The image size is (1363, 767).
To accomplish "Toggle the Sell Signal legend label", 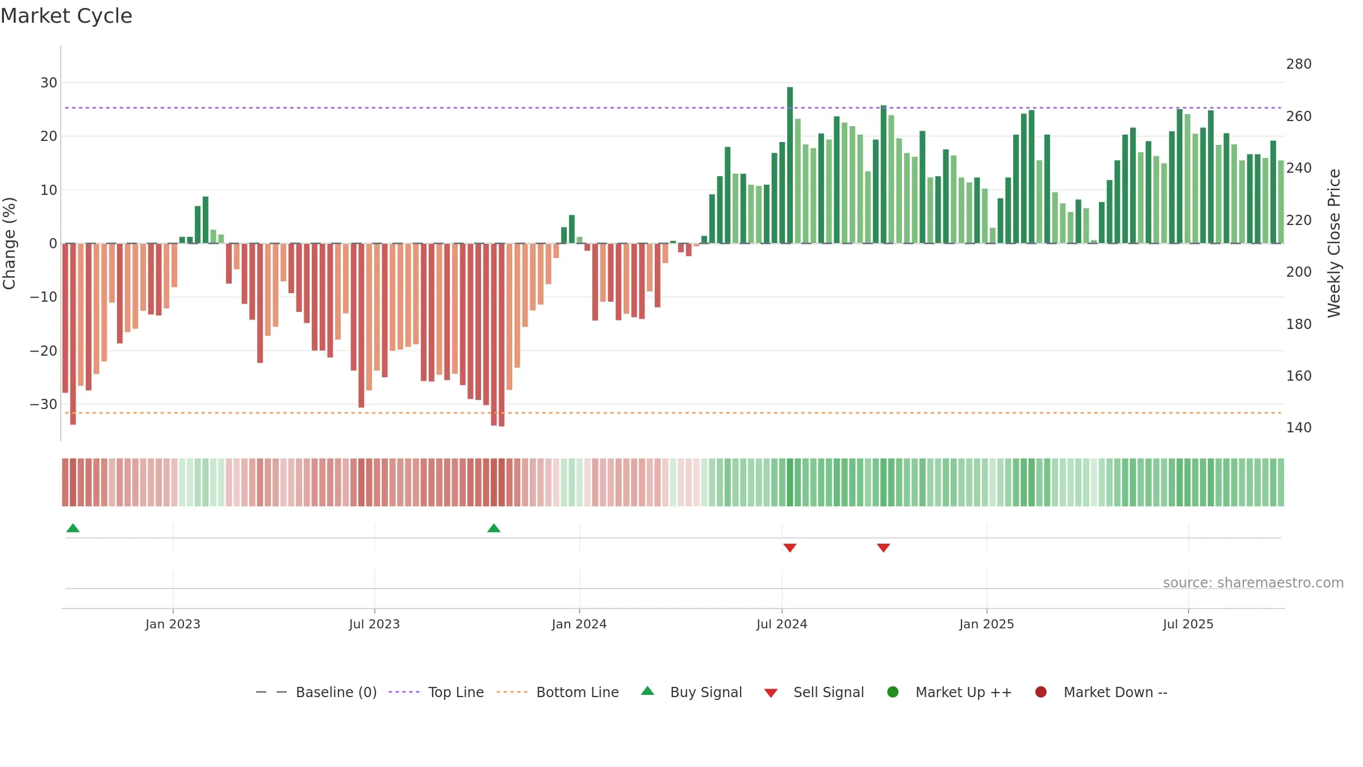I will coord(829,692).
